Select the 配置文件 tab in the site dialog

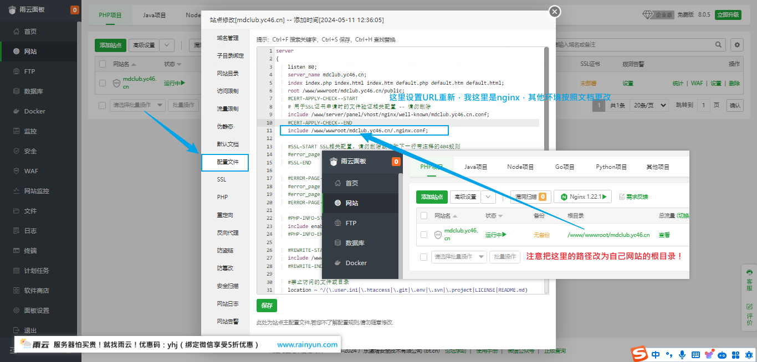225,162
